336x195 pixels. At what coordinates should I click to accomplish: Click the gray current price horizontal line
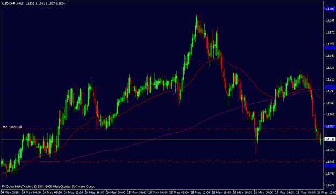[x=162, y=139]
